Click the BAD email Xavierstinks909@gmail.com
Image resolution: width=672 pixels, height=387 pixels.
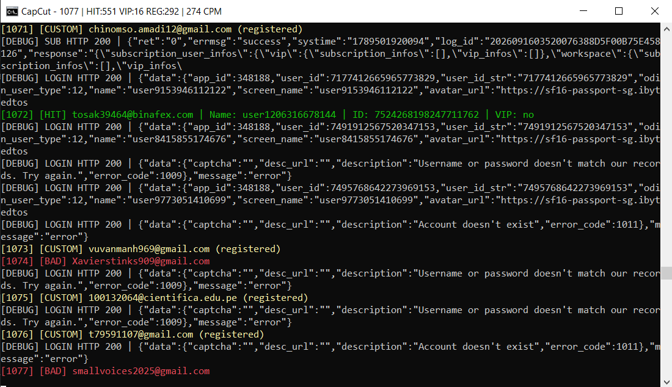(x=141, y=261)
